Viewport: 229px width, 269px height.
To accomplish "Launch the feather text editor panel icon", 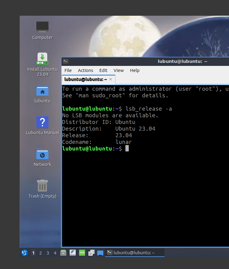I will (73, 253).
